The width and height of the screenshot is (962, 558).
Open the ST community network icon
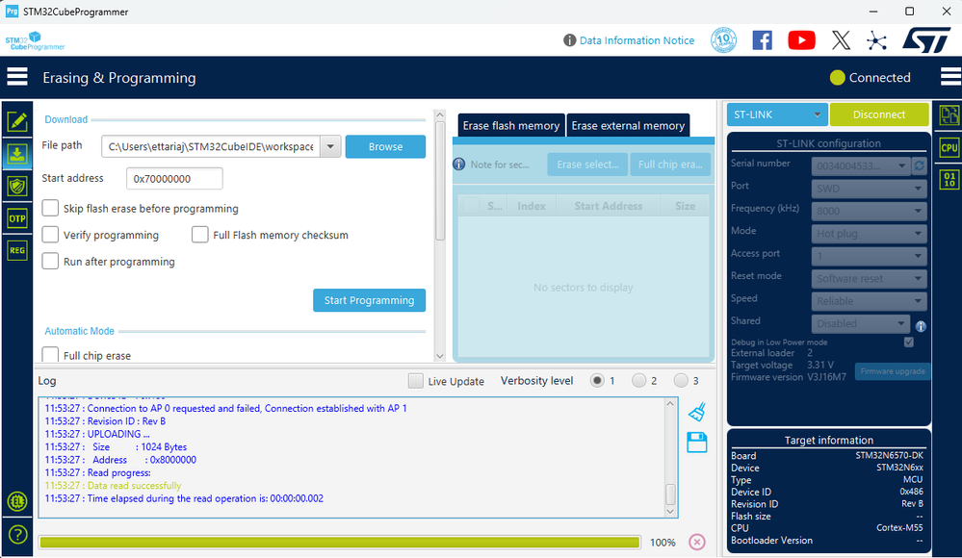(x=876, y=40)
